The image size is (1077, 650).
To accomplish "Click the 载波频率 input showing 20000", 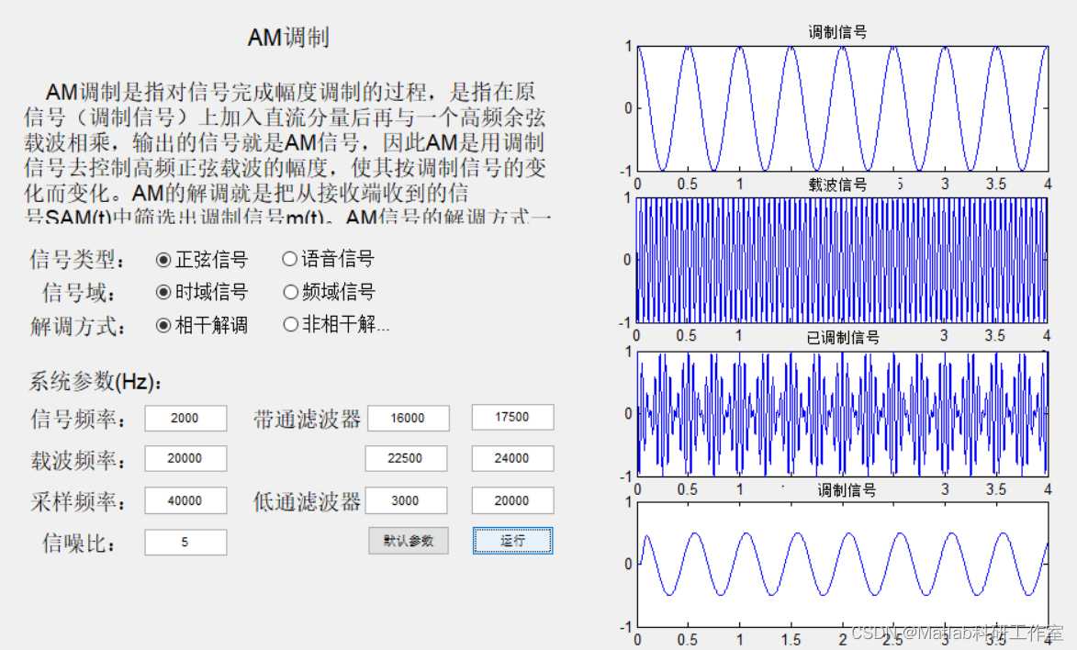I will point(185,458).
